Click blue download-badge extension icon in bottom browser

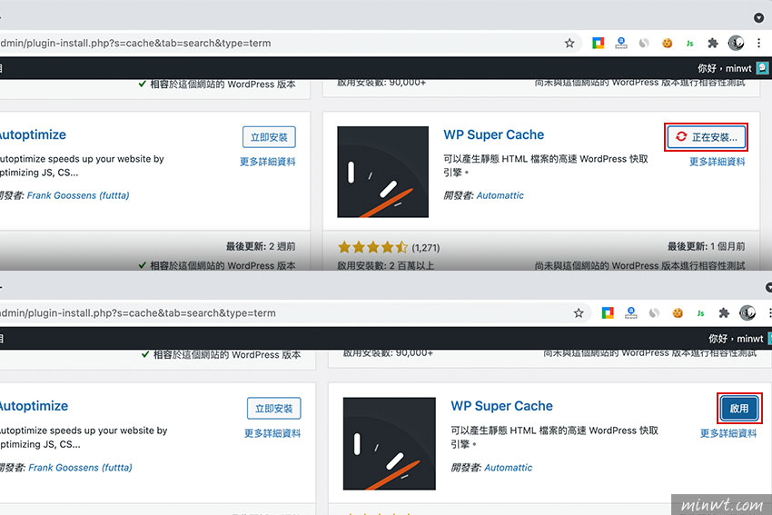point(631,313)
